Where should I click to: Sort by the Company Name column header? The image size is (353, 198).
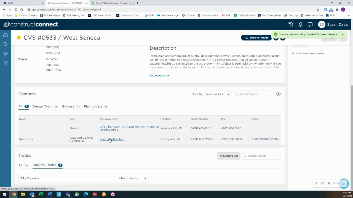pos(109,119)
